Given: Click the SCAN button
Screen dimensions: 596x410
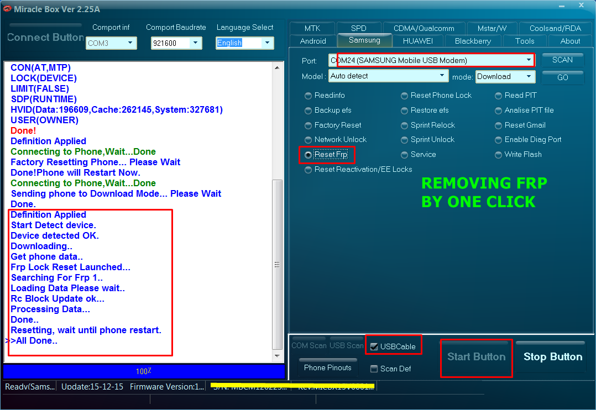Looking at the screenshot, I should [563, 60].
